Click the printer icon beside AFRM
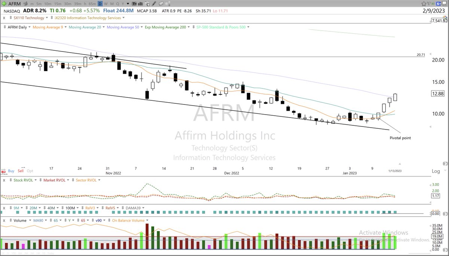This screenshot has width=449, height=256. [x=26, y=3]
